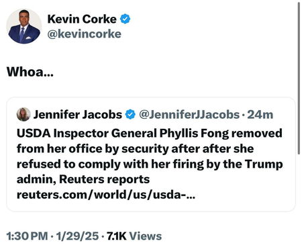Click the vertical scrollbar on the right
Screen dimensions: 302x249
(299, 79)
